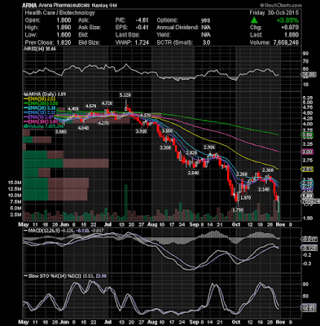Click the Aug label on price chart axis
The width and height of the screenshot is (320, 326).
coord(153,225)
